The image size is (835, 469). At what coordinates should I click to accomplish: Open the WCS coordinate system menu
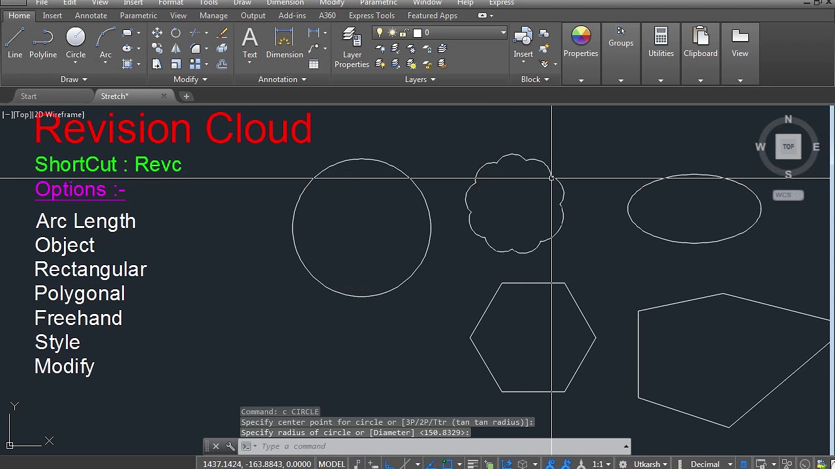click(788, 195)
